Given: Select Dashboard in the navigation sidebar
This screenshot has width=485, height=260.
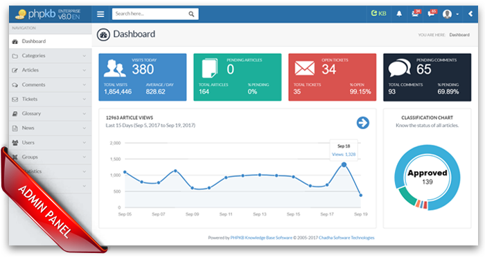Looking at the screenshot, I should point(51,41).
